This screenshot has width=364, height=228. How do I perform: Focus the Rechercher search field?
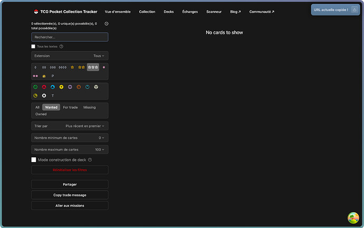point(70,37)
